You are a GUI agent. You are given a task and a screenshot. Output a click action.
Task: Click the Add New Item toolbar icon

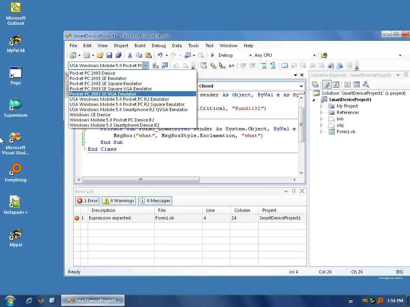(86, 55)
